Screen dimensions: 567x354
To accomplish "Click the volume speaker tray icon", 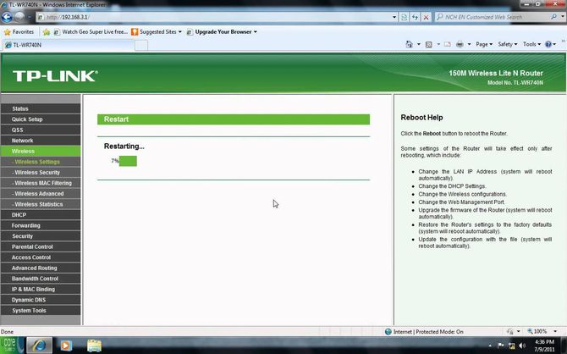I will [x=522, y=346].
